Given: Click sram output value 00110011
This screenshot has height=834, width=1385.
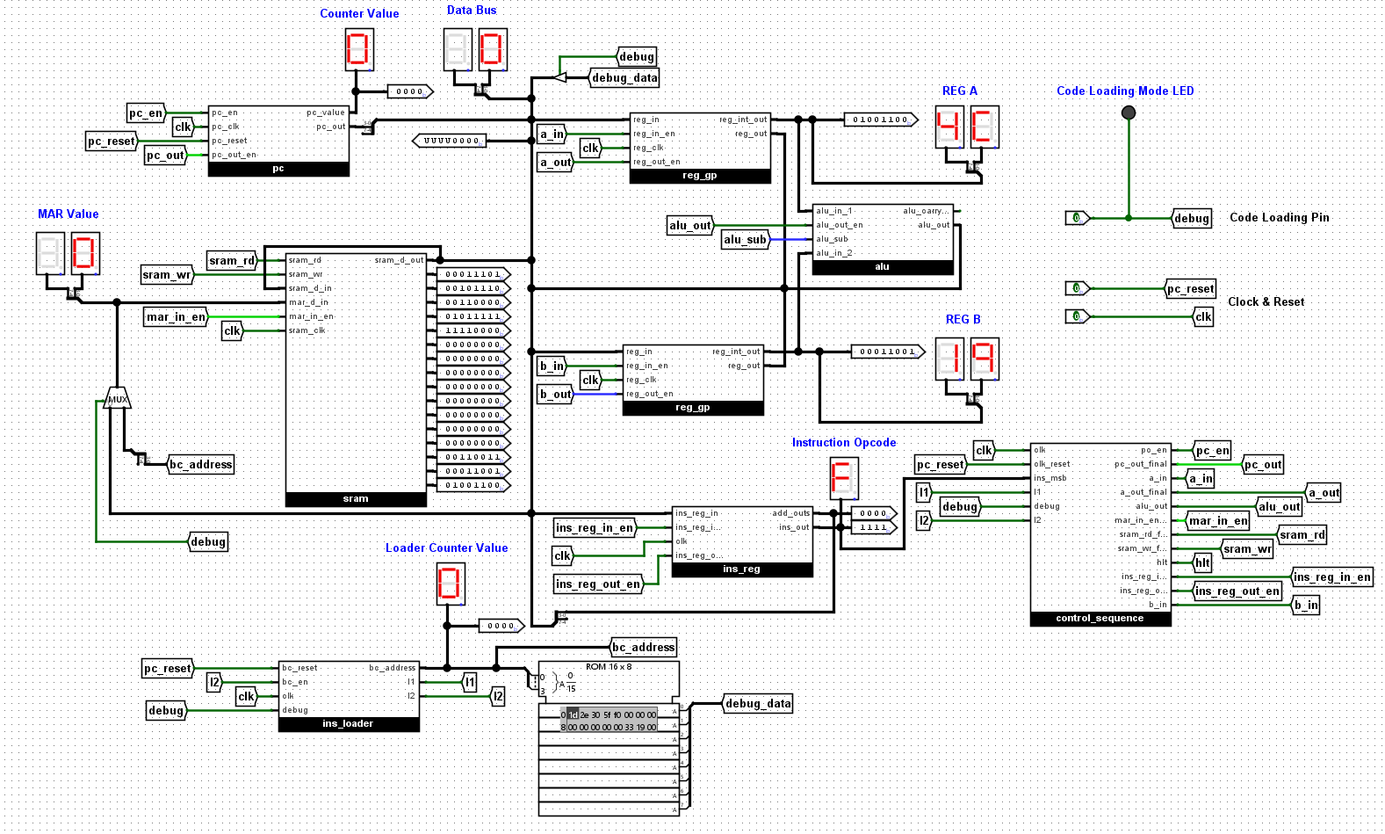Looking at the screenshot, I should point(473,457).
